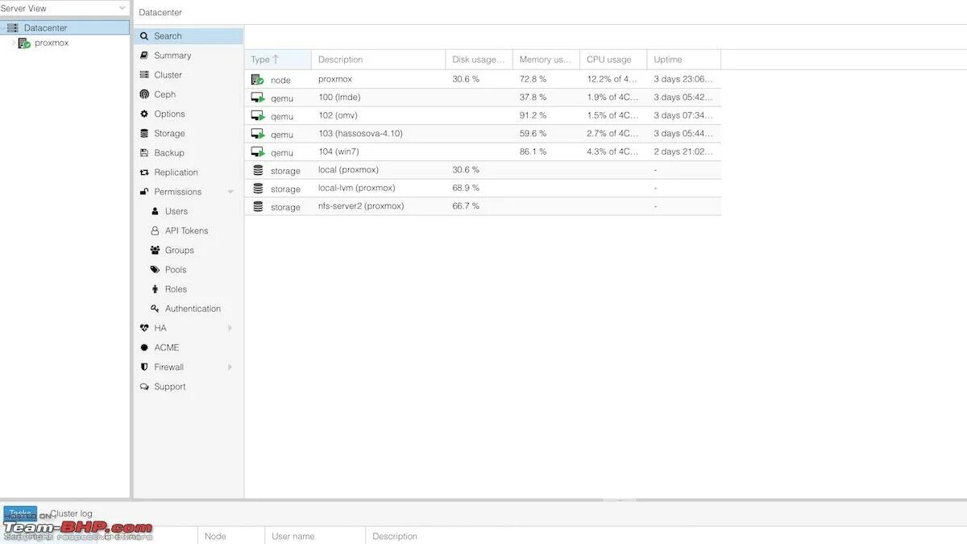Click the Permissions unlock icon
Screen dimensions: 967x544
point(144,192)
